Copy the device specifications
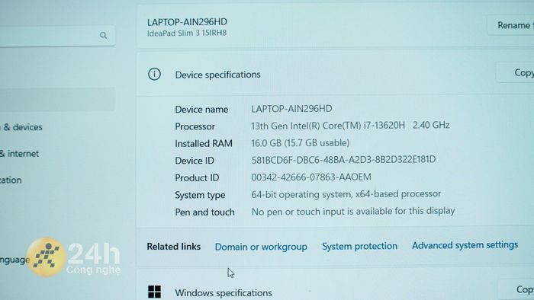The width and height of the screenshot is (534, 300). point(515,72)
